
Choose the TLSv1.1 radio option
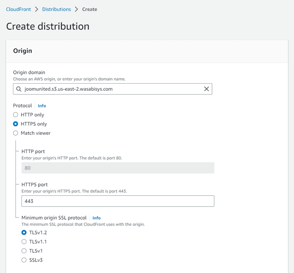click(24, 241)
